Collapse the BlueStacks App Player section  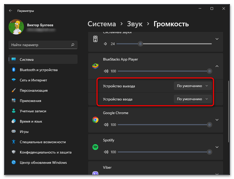217,66
